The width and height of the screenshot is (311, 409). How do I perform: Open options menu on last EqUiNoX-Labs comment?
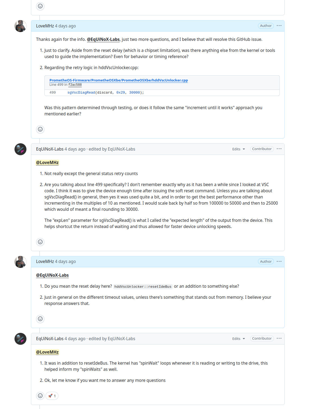point(279,339)
